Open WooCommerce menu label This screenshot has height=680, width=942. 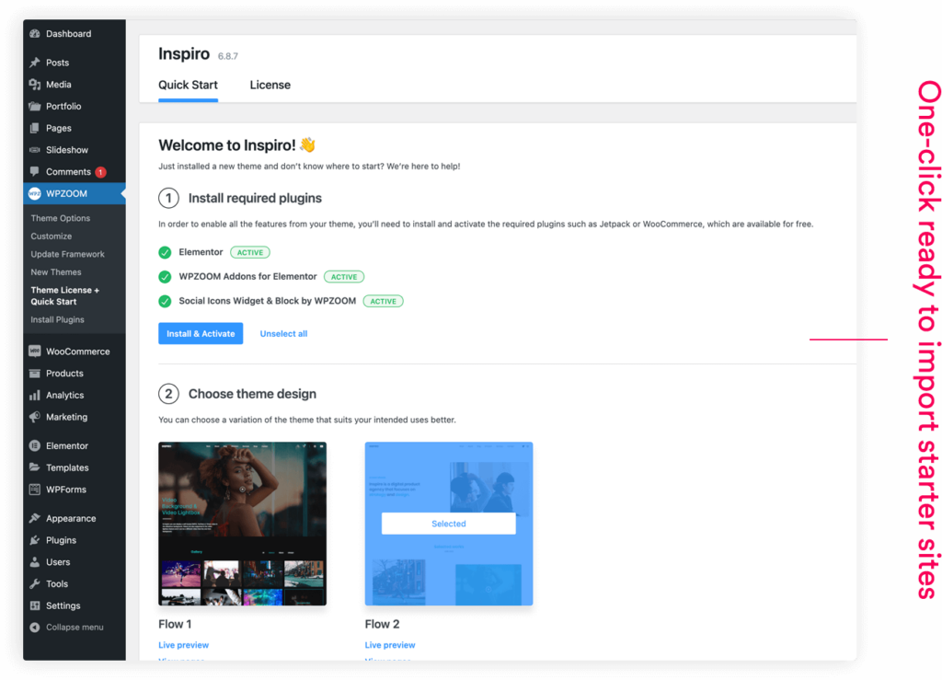(x=78, y=352)
